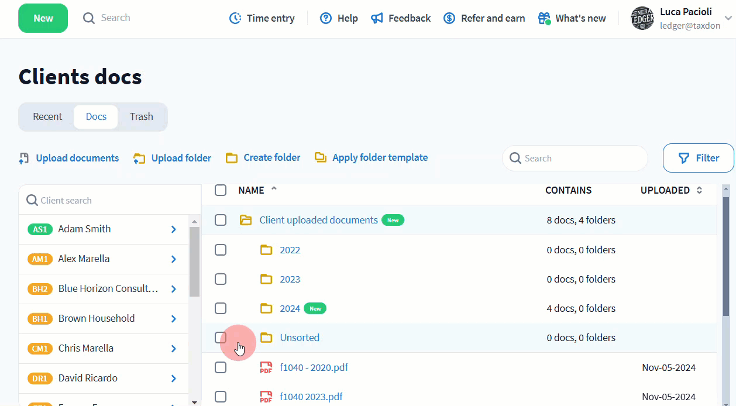Click the Refer and earn dollar icon
This screenshot has width=736, height=406.
click(x=449, y=18)
